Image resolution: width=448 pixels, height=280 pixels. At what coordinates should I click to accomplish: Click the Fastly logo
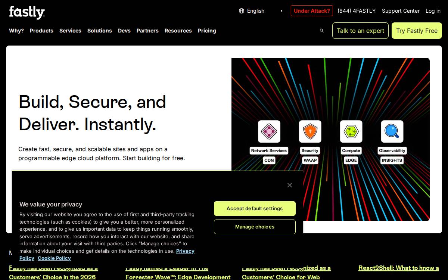(x=27, y=12)
